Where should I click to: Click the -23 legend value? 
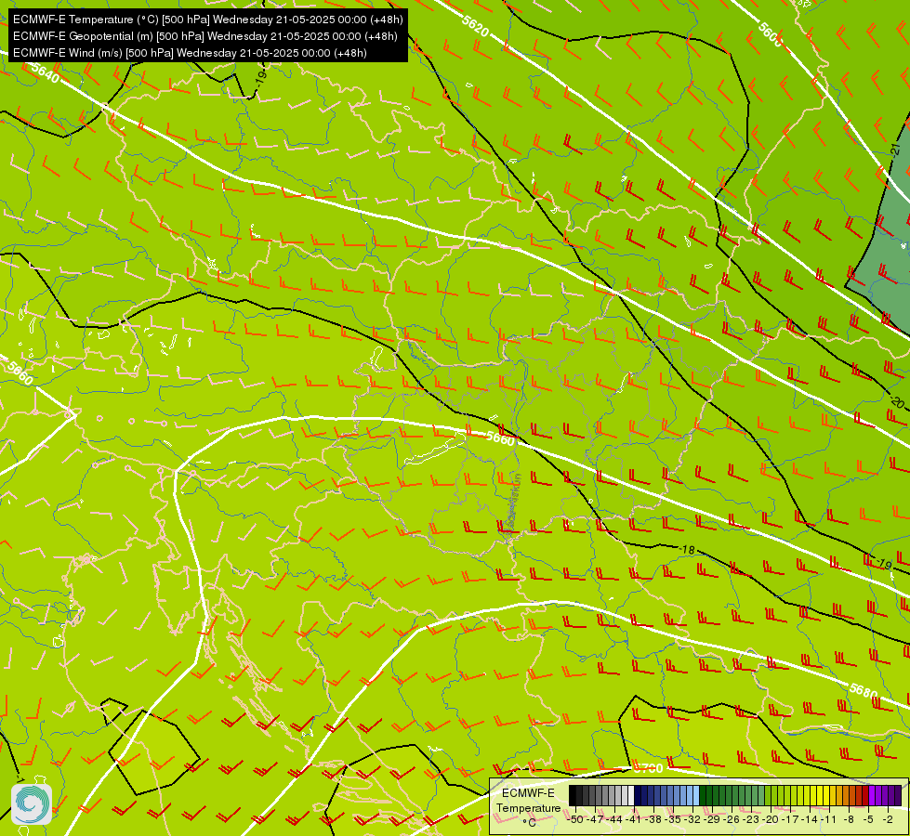click(751, 819)
